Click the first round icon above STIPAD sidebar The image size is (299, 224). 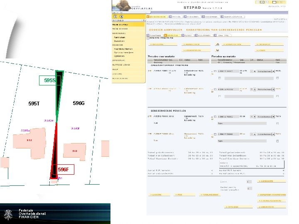(x=115, y=17)
